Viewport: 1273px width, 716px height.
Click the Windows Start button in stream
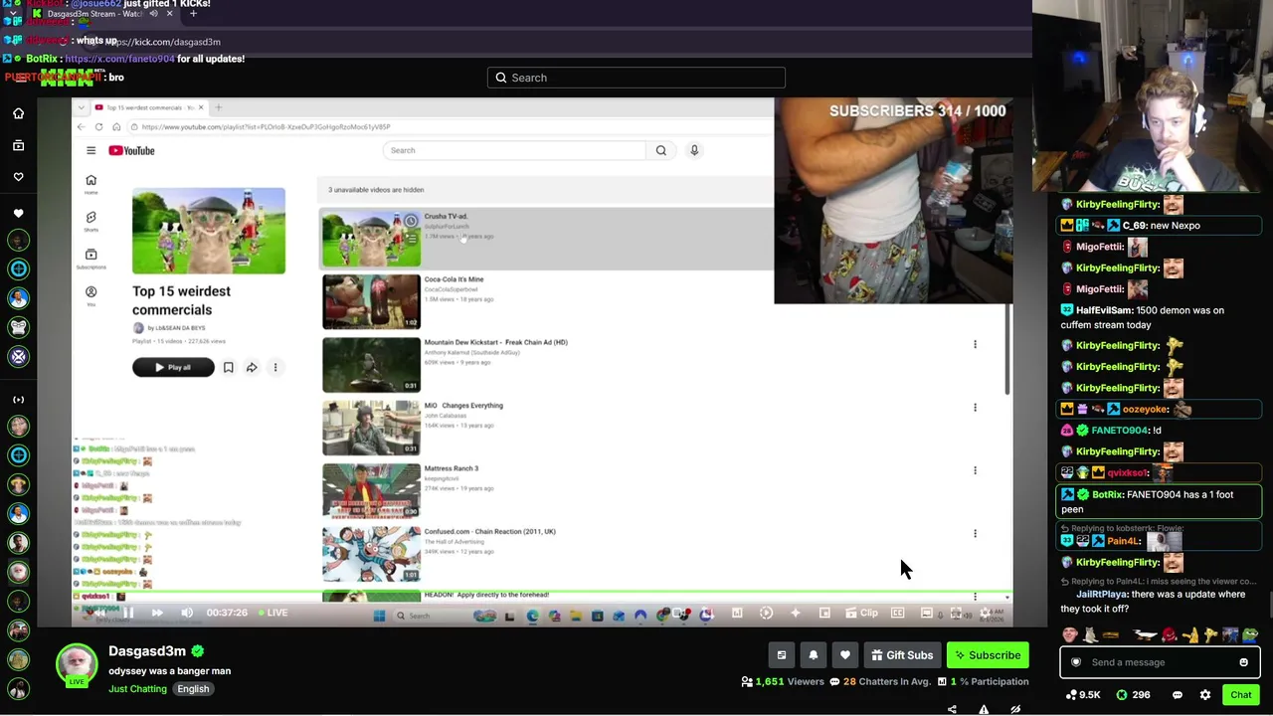(x=379, y=616)
